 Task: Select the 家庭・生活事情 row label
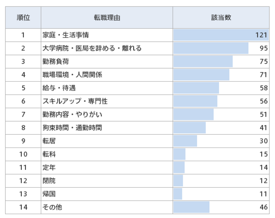pyautogui.click(x=66, y=35)
